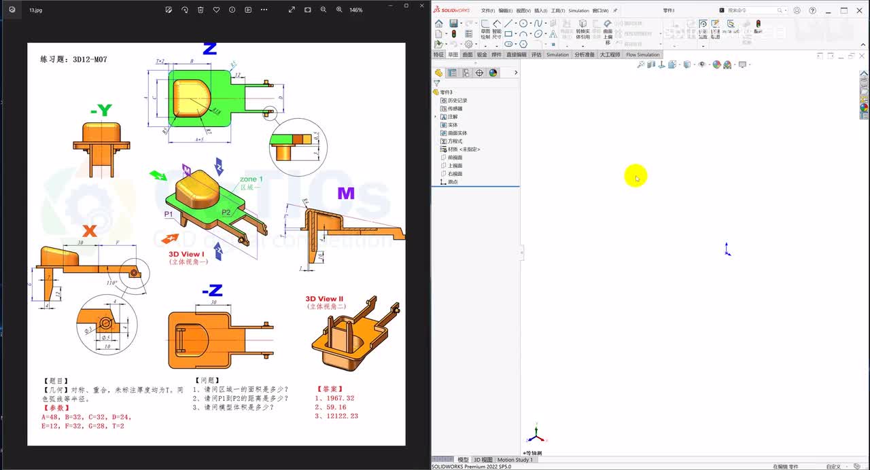Click the 146% zoom level
This screenshot has width=870, height=470.
356,10
